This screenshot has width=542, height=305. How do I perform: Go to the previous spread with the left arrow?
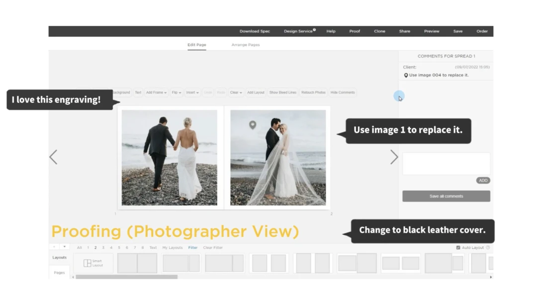pos(53,157)
